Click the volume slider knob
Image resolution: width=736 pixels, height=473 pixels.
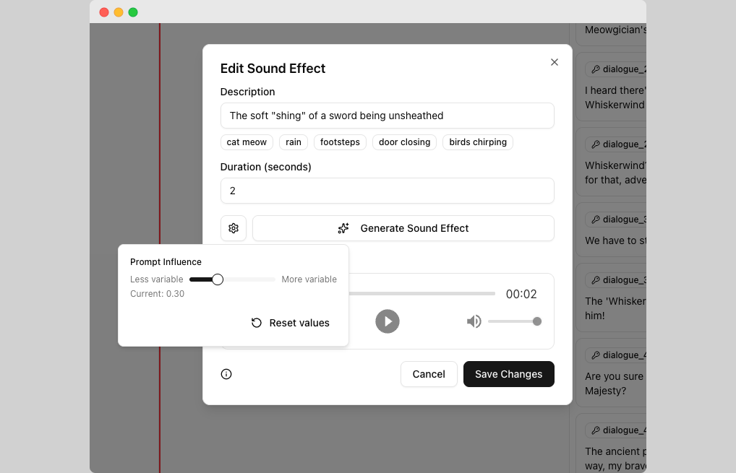click(x=537, y=321)
